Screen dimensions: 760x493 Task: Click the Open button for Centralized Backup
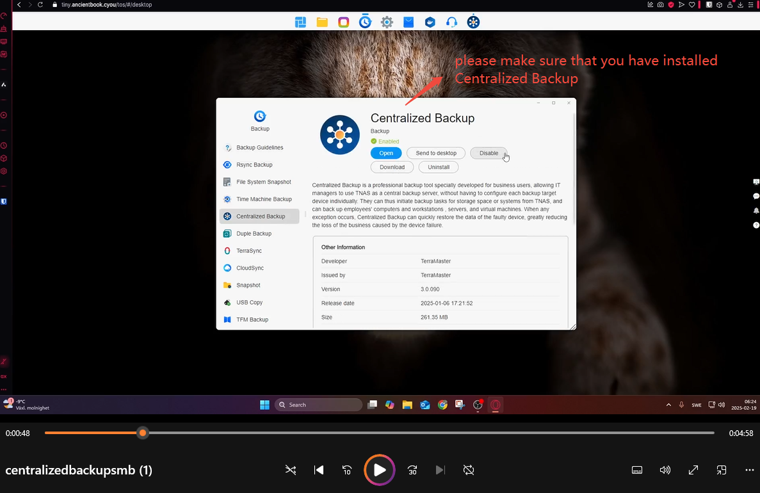pyautogui.click(x=386, y=153)
